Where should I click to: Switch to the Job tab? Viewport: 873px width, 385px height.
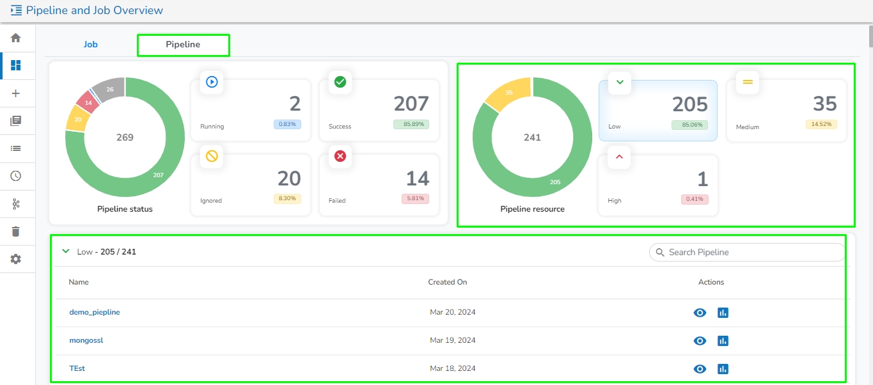click(x=91, y=45)
